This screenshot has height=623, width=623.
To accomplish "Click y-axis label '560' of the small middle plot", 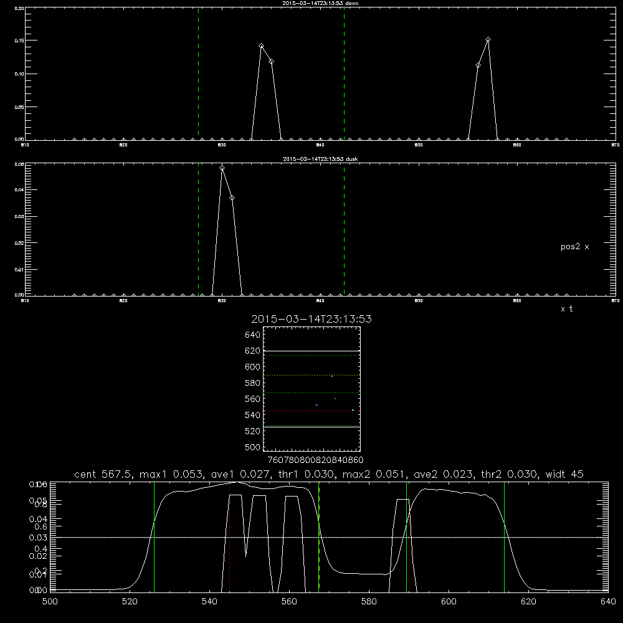I will tap(253, 399).
